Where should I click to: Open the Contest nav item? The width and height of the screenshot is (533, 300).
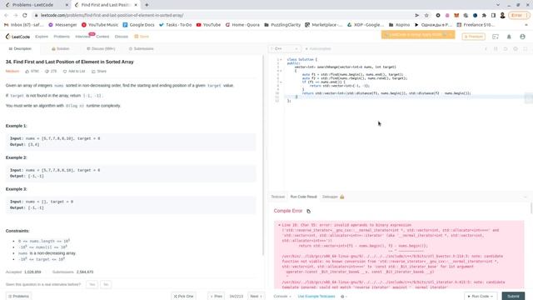pyautogui.click(x=102, y=37)
